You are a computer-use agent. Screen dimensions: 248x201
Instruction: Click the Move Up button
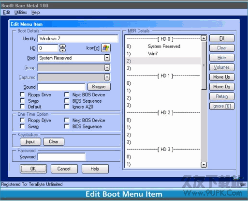click(222, 77)
